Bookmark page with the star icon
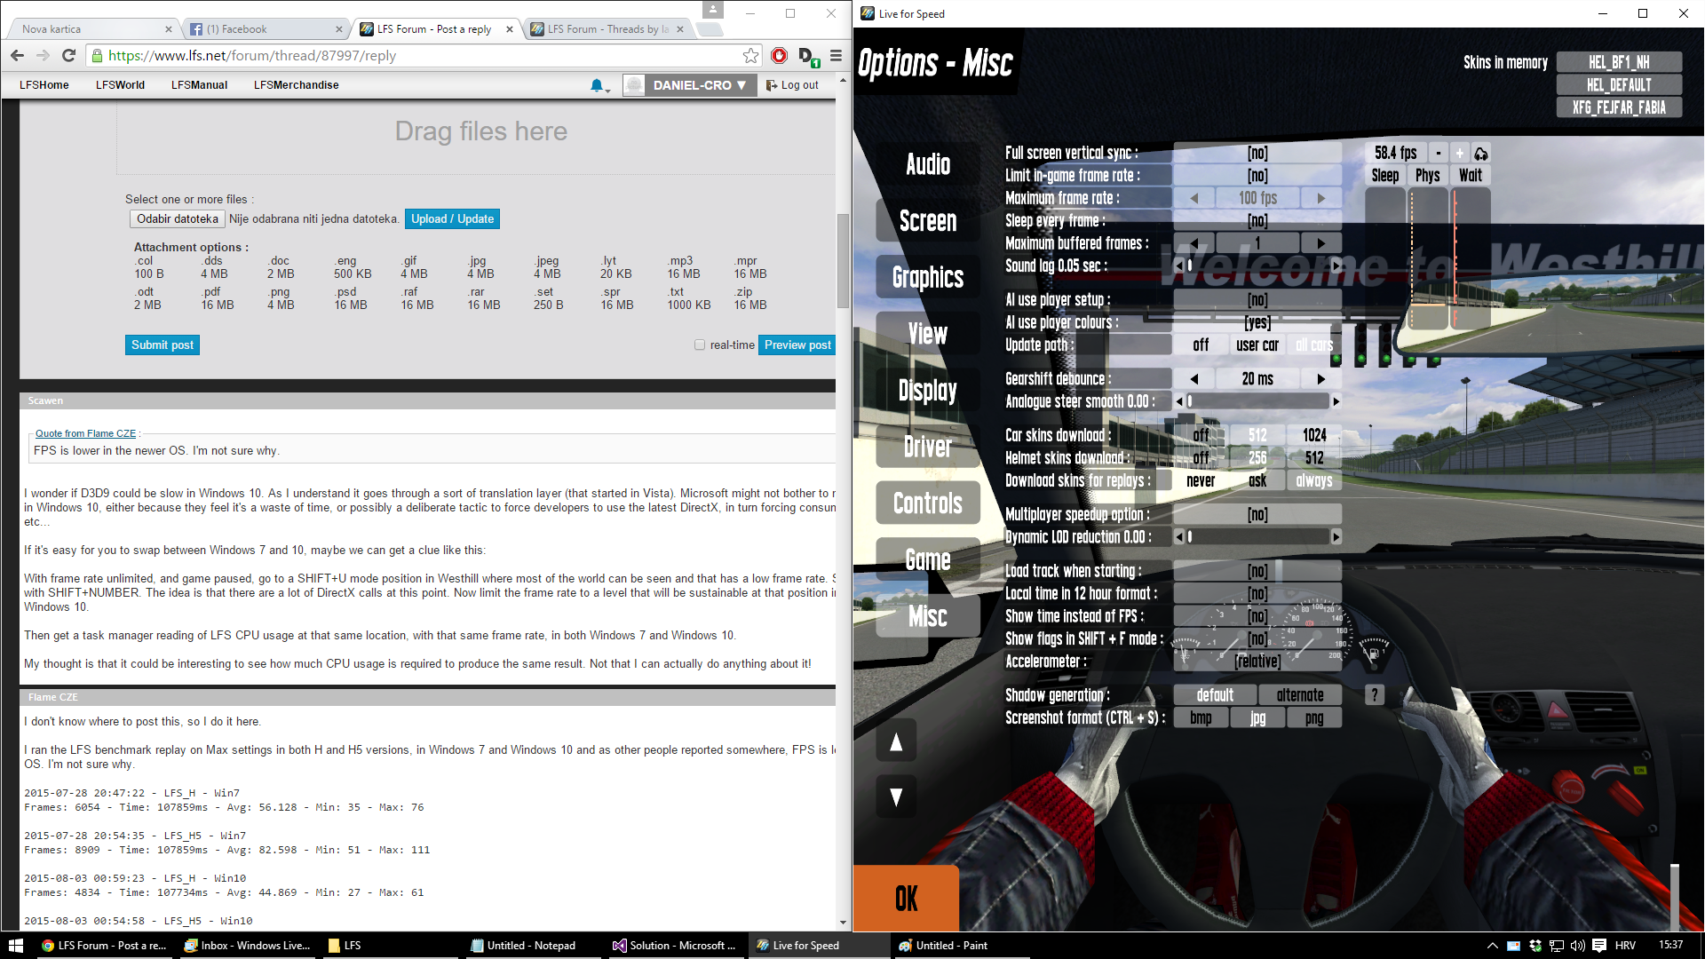The width and height of the screenshot is (1705, 959). click(x=750, y=55)
